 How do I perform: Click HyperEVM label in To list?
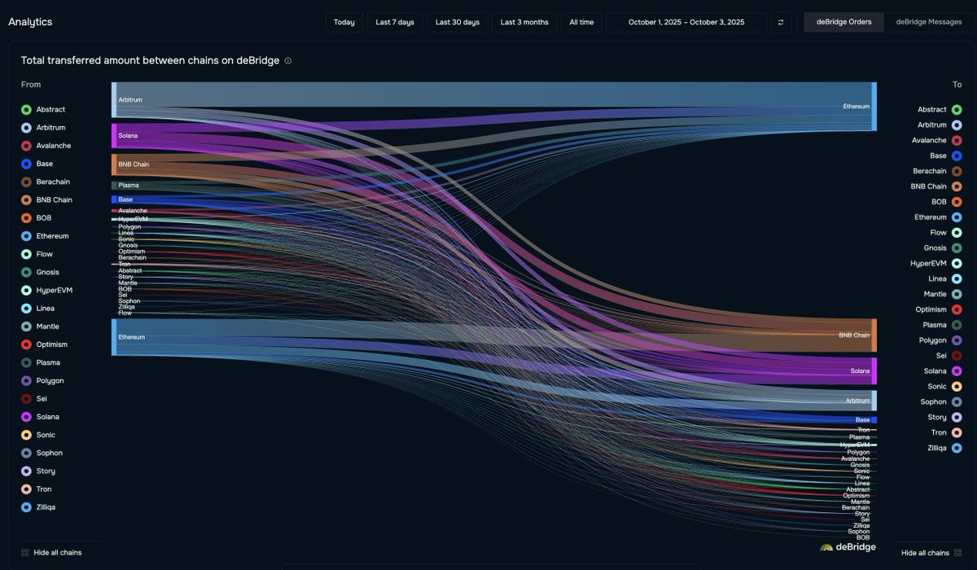click(x=929, y=263)
